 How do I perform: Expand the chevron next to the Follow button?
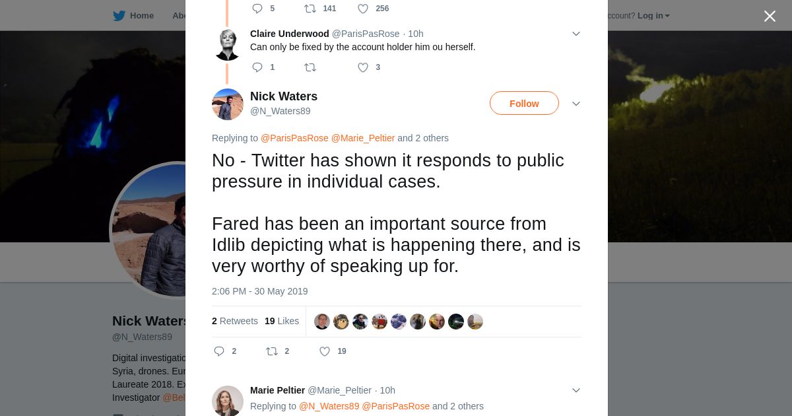point(576,104)
